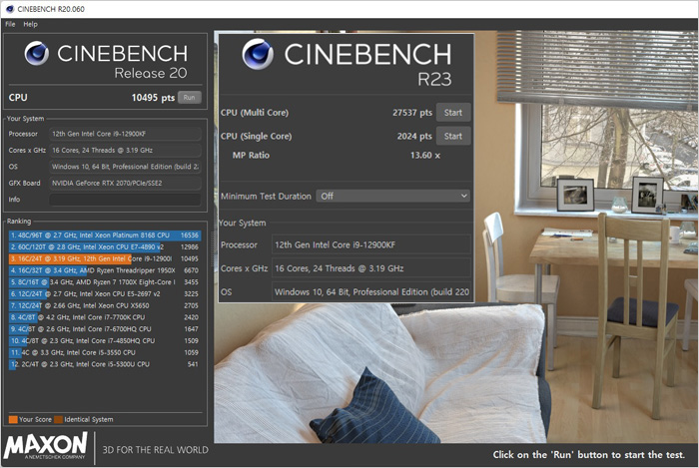Click the R23 OS field
Viewport: 699px width, 468px height.
tap(370, 291)
